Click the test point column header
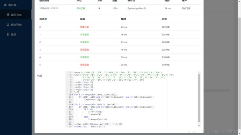 43,19
